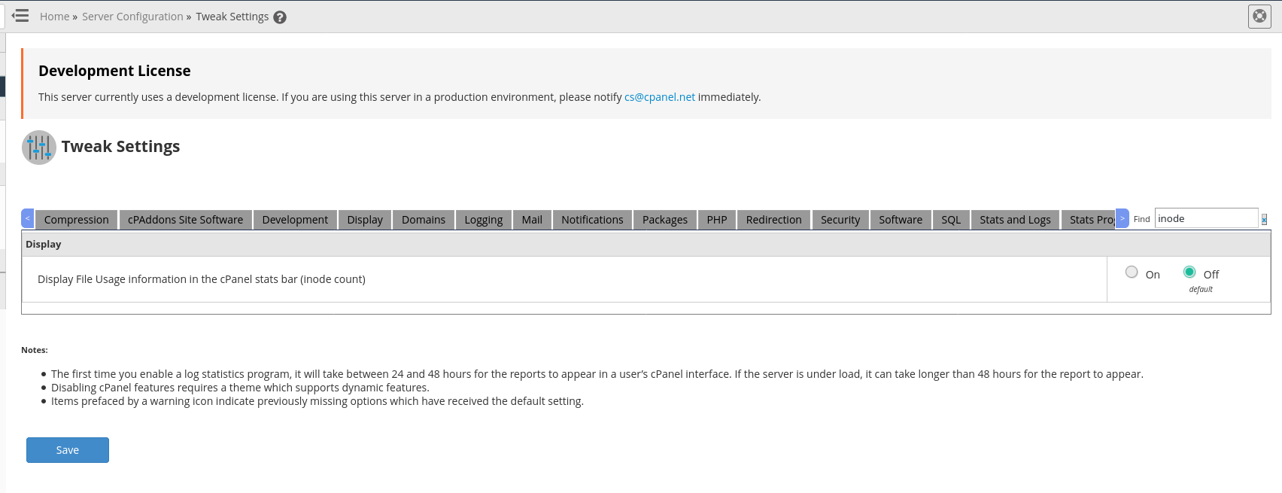This screenshot has height=493, width=1282.
Task: Click the Tweak Settings sliders icon
Action: 39,148
